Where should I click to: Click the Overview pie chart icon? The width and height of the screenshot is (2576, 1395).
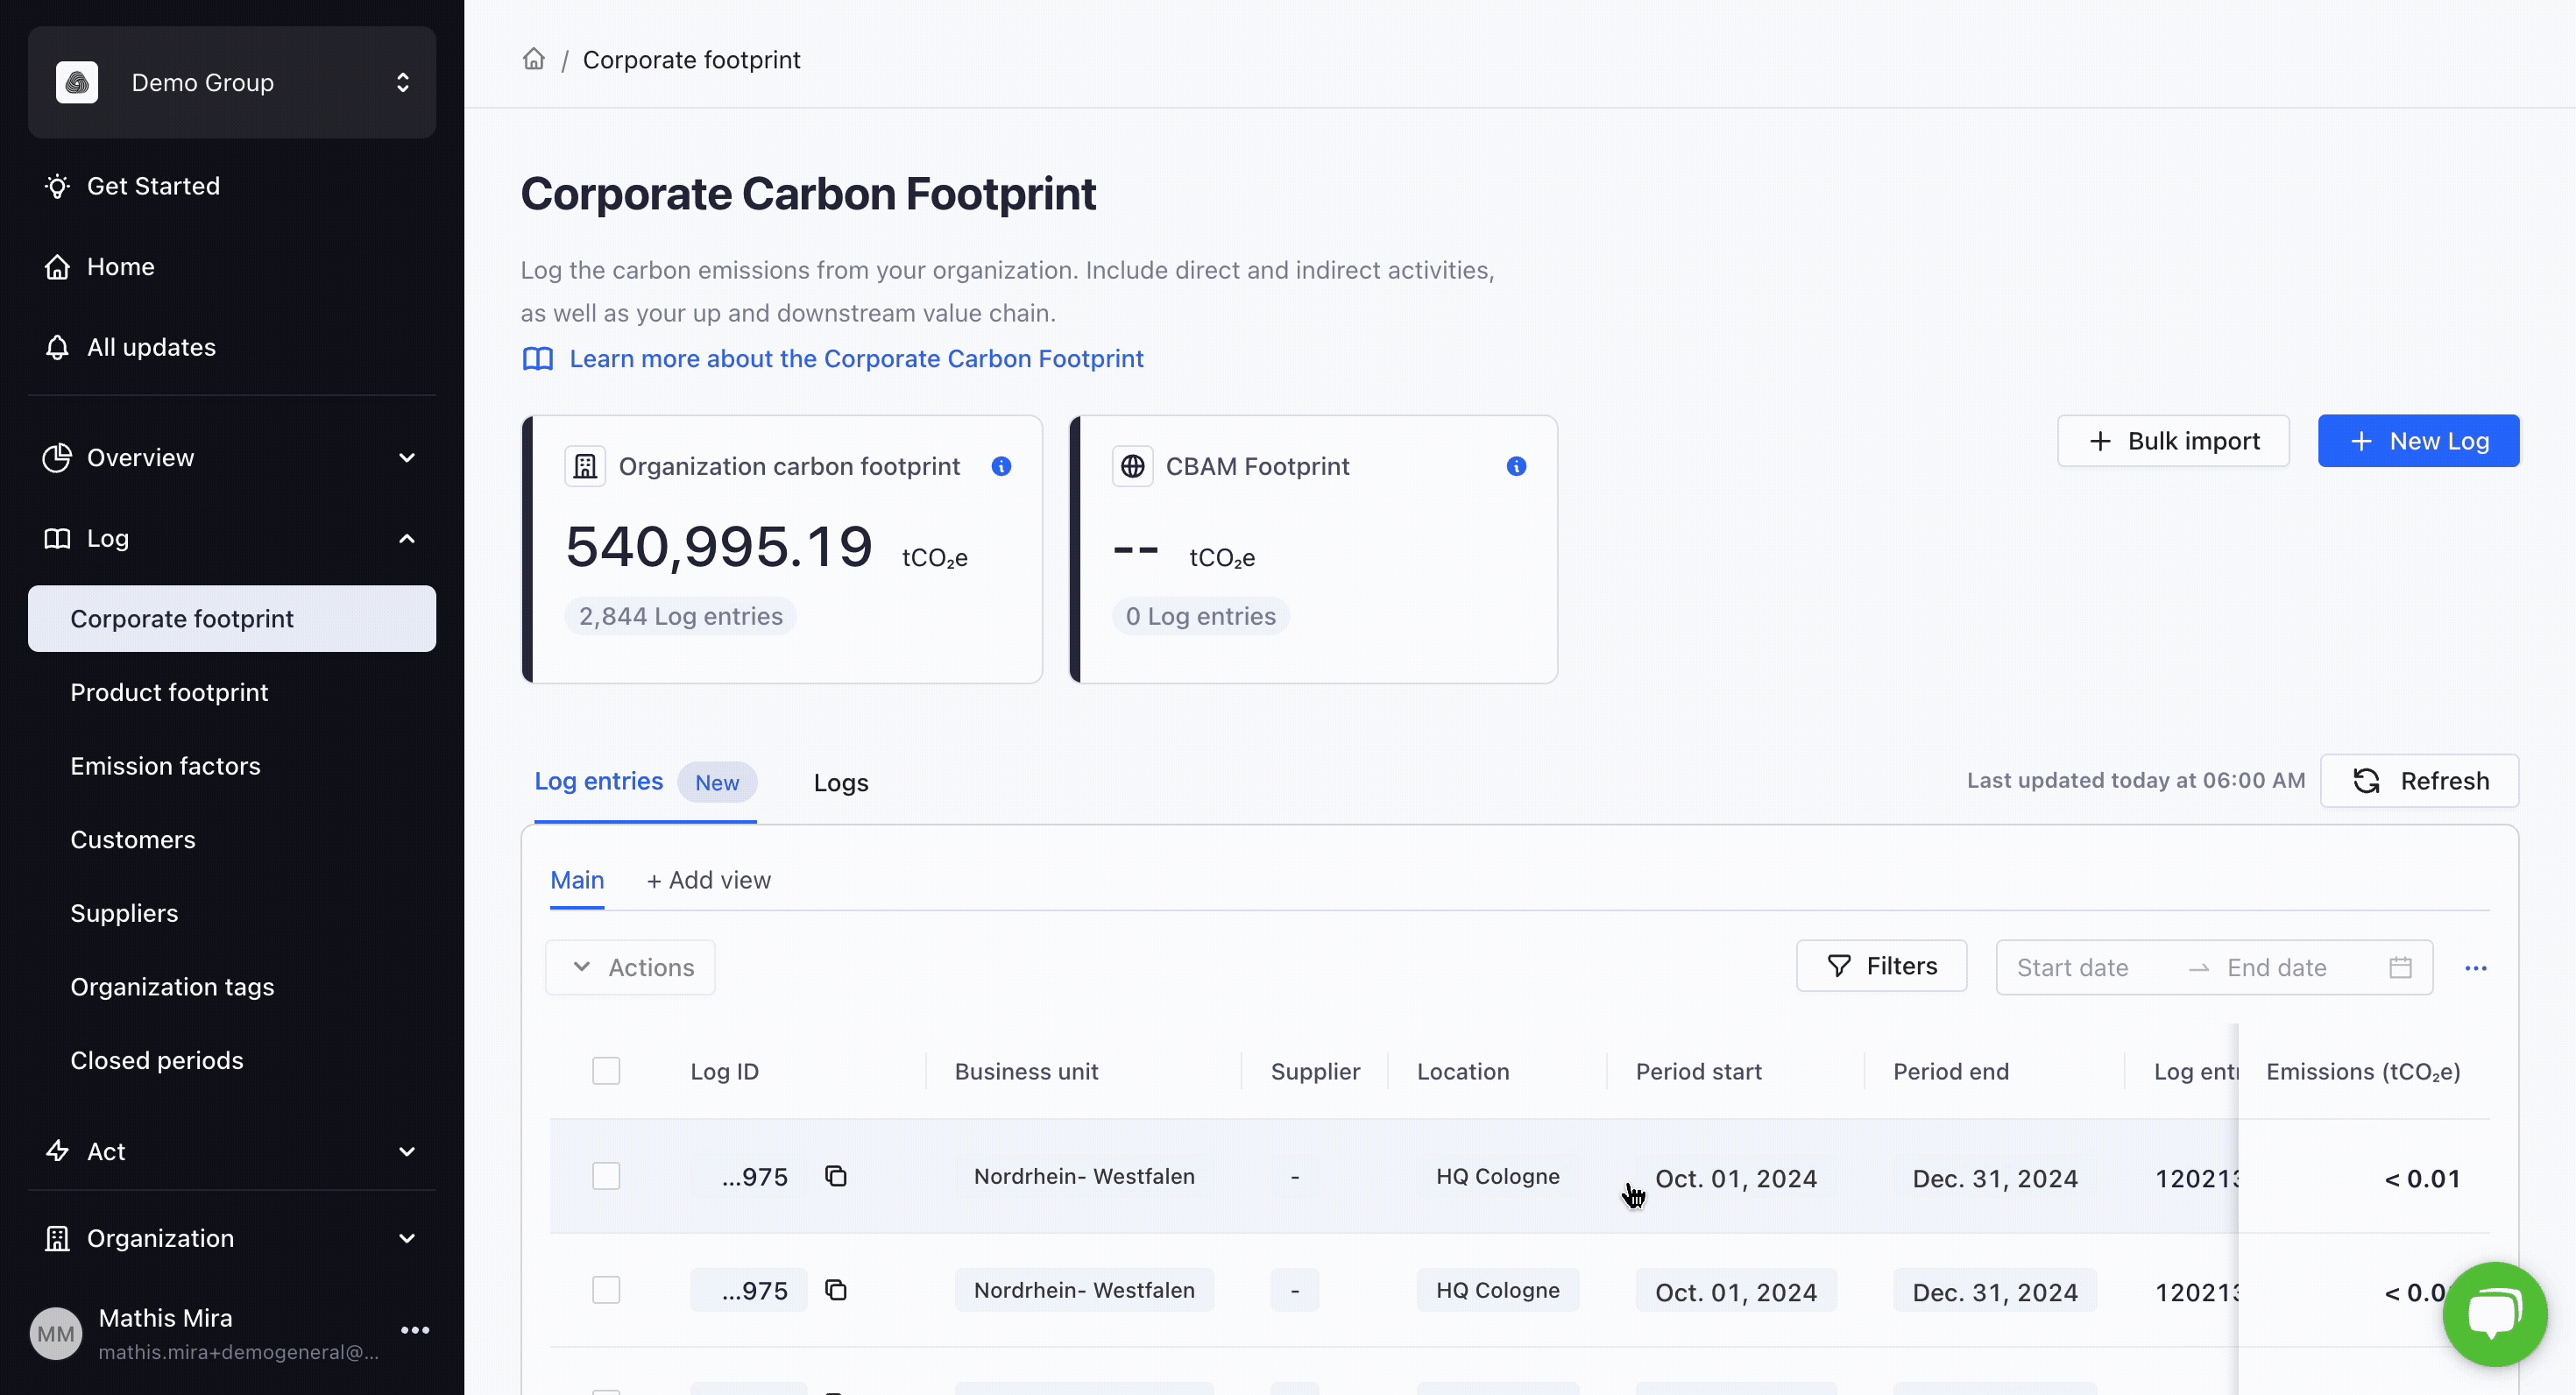pyautogui.click(x=57, y=457)
